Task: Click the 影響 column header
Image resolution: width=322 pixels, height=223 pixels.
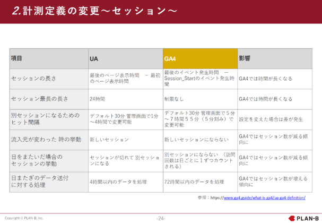Action: click(274, 58)
